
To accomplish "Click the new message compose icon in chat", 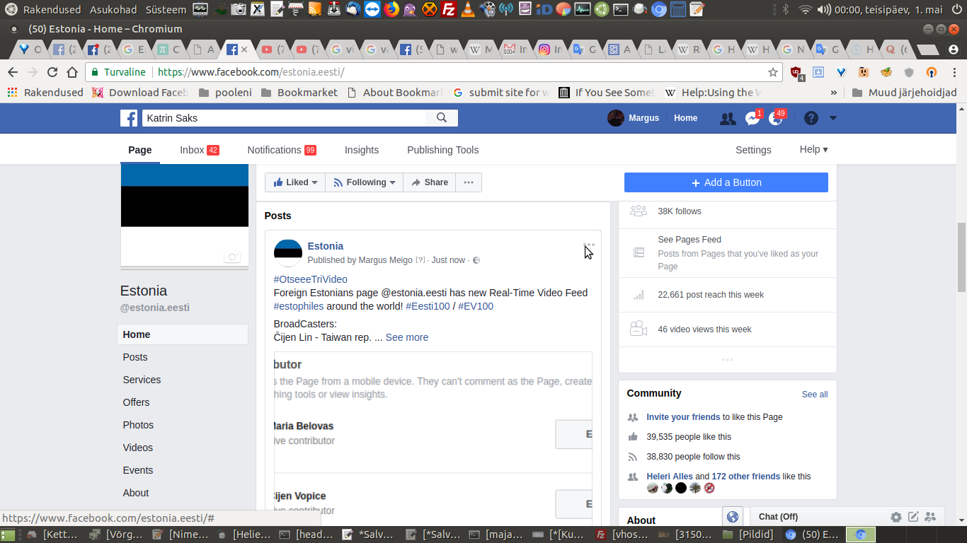I will [x=913, y=517].
